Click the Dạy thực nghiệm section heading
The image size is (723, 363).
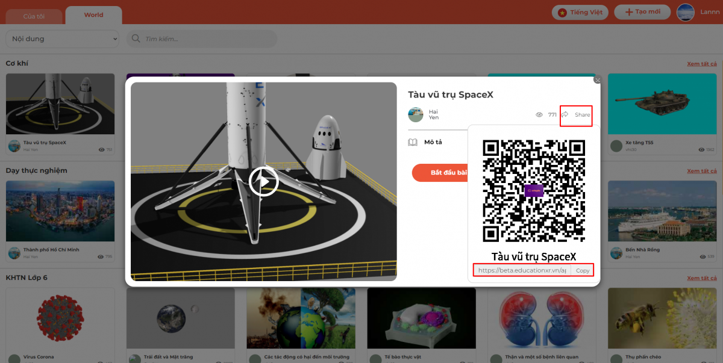tap(36, 170)
